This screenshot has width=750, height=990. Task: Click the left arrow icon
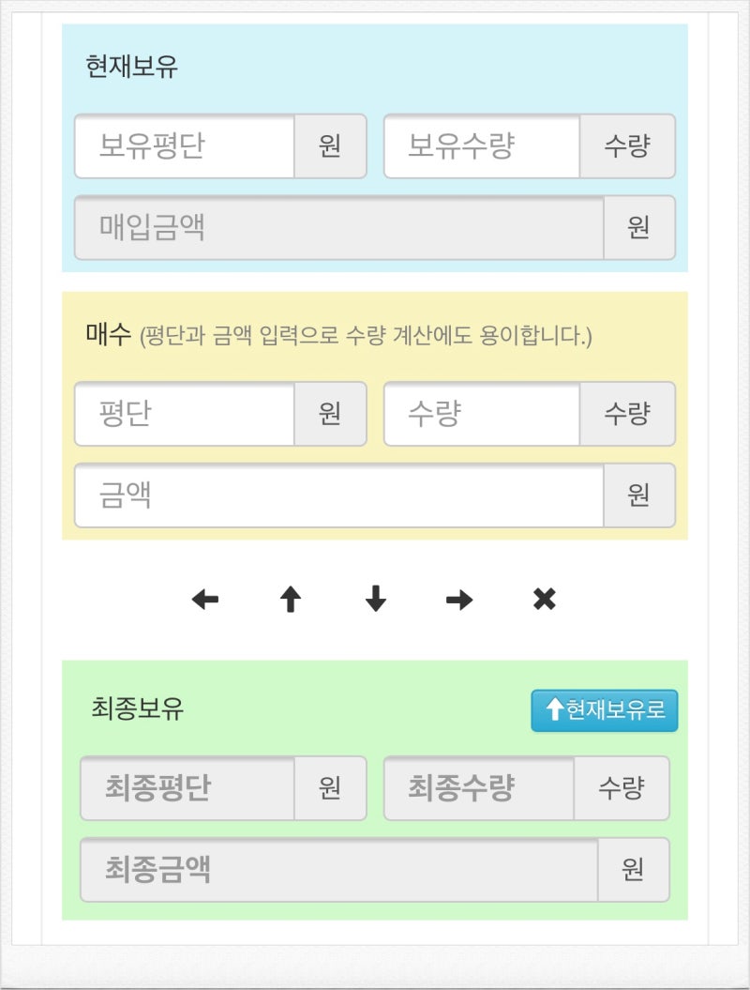204,599
